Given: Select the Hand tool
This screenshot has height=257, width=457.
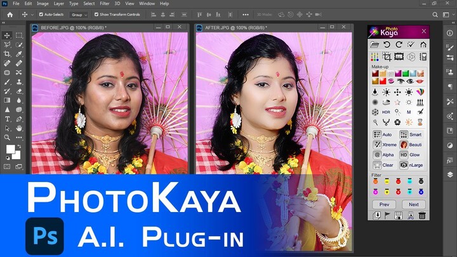Looking at the screenshot, I should pyautogui.click(x=19, y=128).
